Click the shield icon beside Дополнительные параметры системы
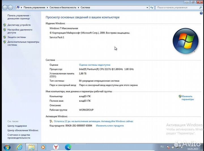This screenshot has height=151, width=204. click(x=5, y=42)
